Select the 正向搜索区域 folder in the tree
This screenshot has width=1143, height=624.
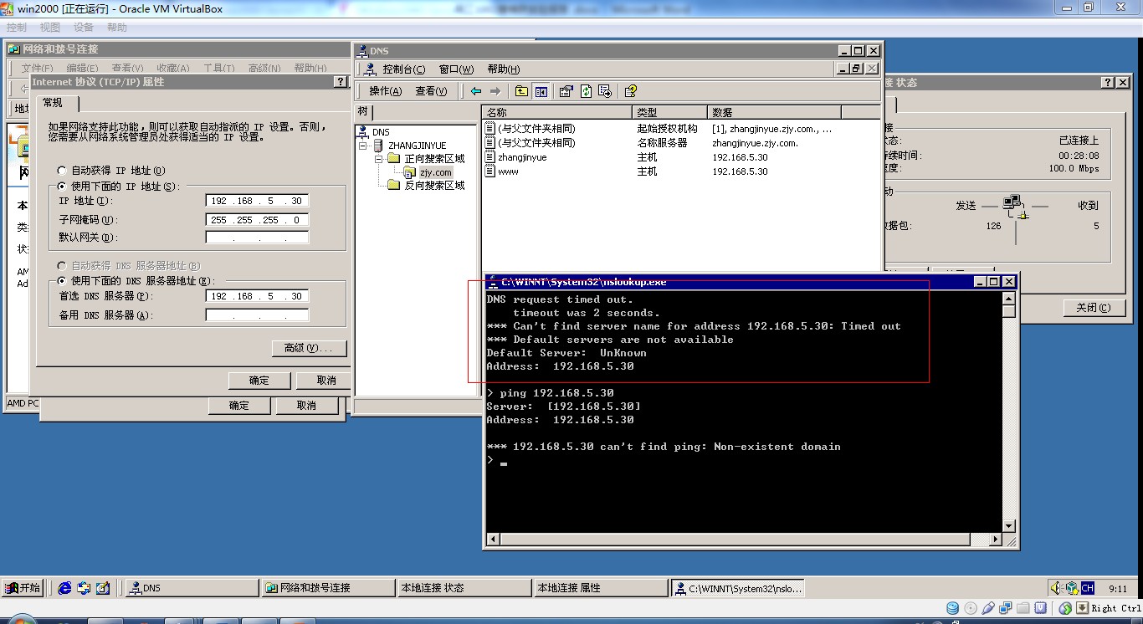(x=434, y=159)
